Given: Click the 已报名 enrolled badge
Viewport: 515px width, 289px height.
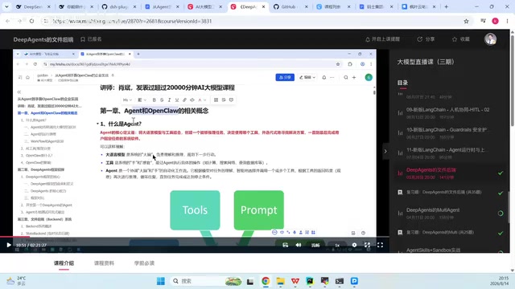Looking at the screenshot, I should 91,39.
